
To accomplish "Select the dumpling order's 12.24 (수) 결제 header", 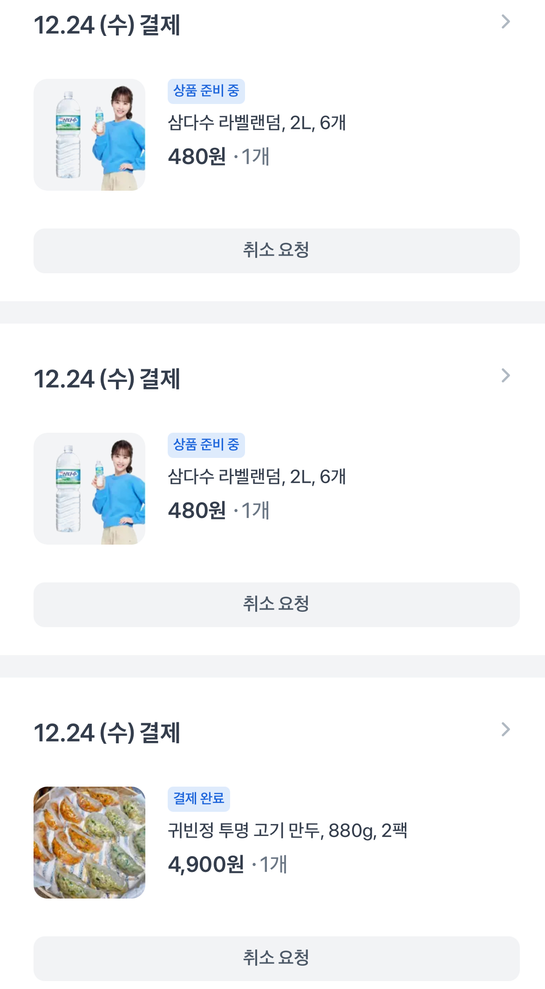I will [107, 733].
